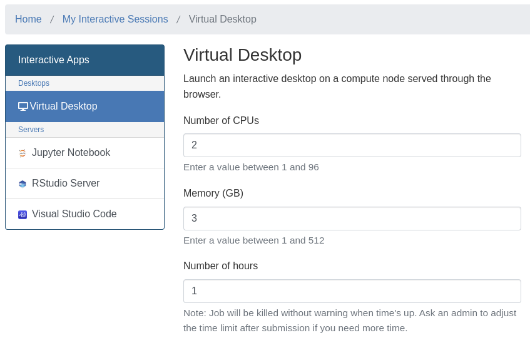Select Virtual Desktop text in the sidebar
530x345 pixels.
63,106
